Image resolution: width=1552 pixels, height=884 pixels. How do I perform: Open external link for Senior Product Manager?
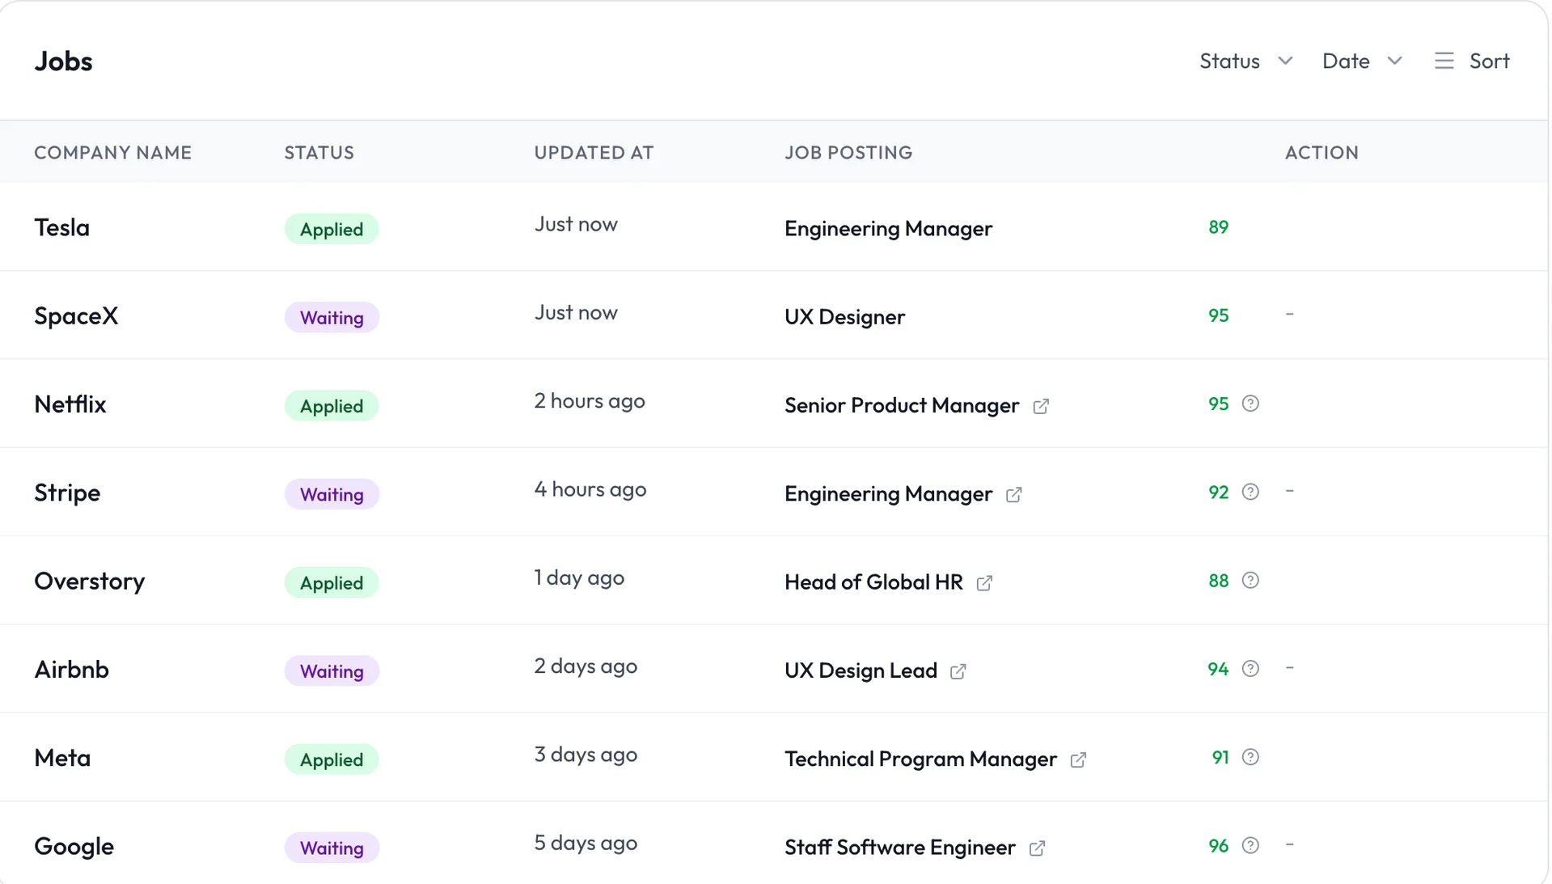pos(1041,406)
